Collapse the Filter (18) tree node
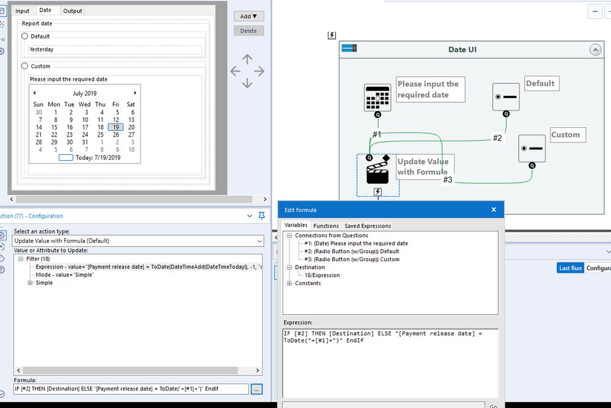Viewport: 611px width, 408px height. tap(21, 259)
